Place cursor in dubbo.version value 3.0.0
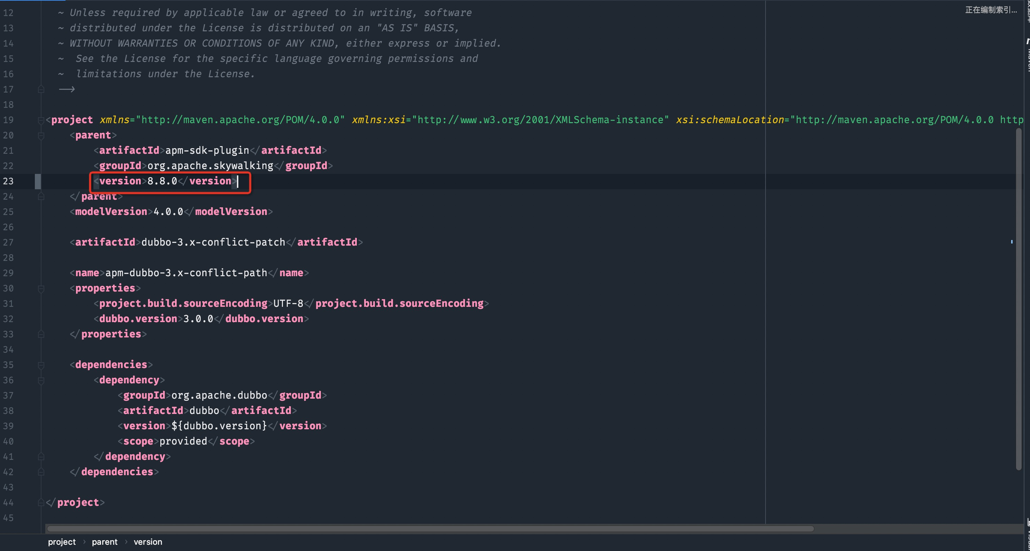The height and width of the screenshot is (551, 1030). [198, 319]
